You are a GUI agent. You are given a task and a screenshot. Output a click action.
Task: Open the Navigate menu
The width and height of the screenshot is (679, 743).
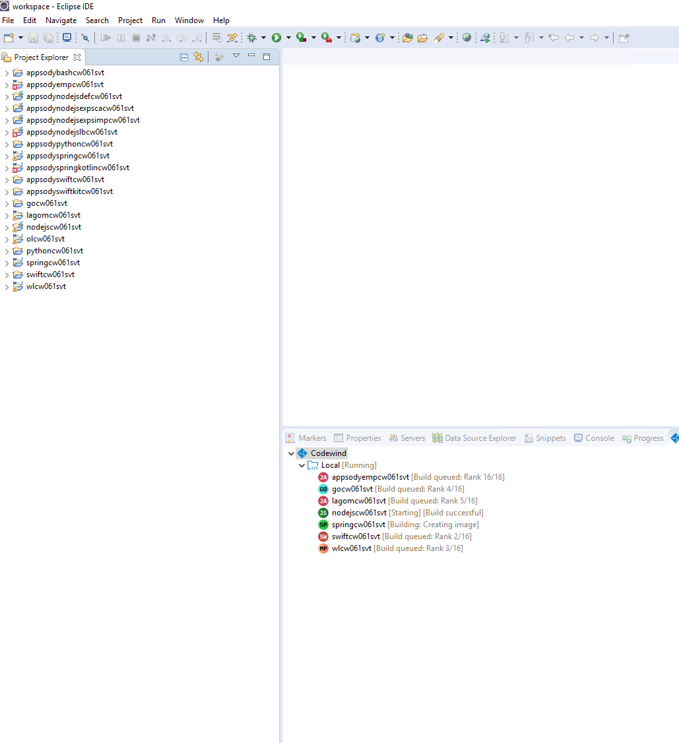click(61, 20)
